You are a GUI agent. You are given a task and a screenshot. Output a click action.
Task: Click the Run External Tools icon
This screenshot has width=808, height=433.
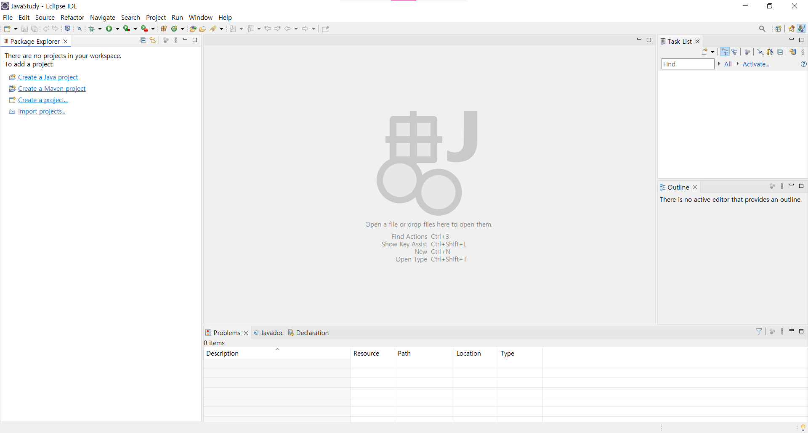(x=144, y=29)
